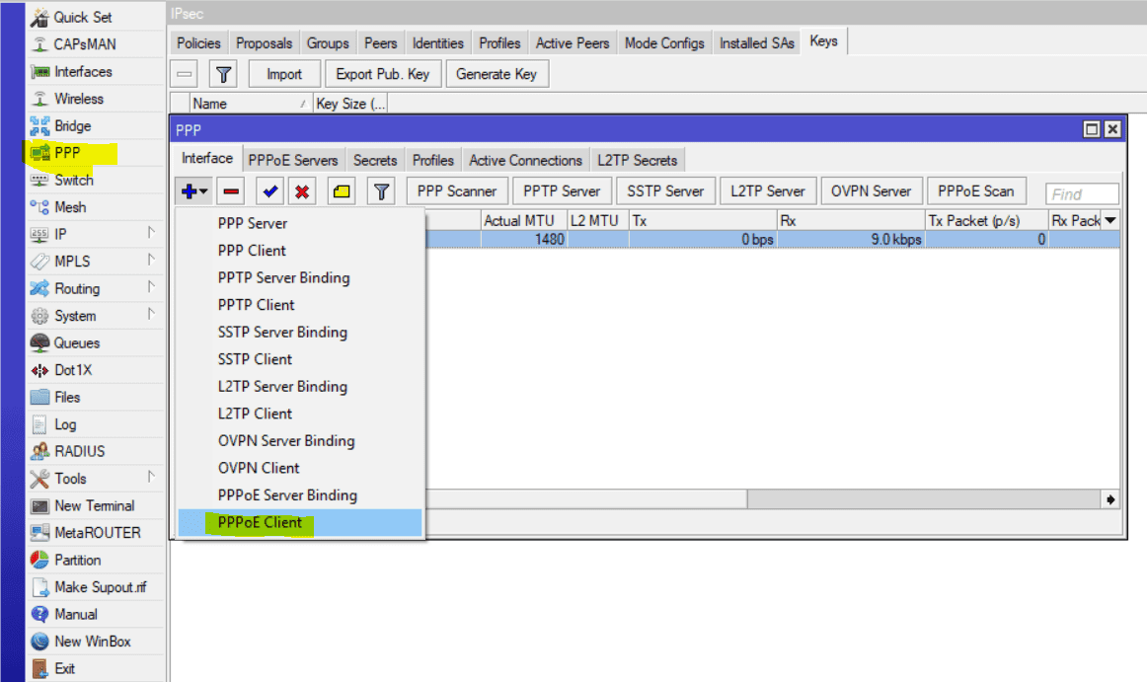Click the Find search field

(x=1082, y=194)
